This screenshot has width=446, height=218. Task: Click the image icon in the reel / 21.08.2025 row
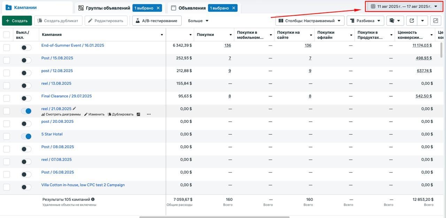tap(138, 114)
